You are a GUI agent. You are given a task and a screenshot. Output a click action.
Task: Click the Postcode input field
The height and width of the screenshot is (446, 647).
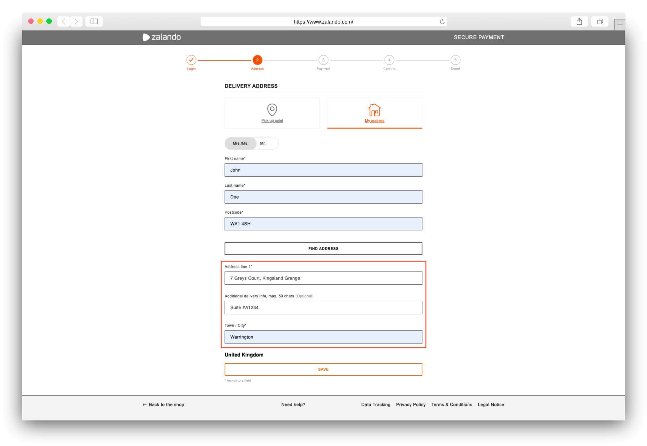pos(323,224)
